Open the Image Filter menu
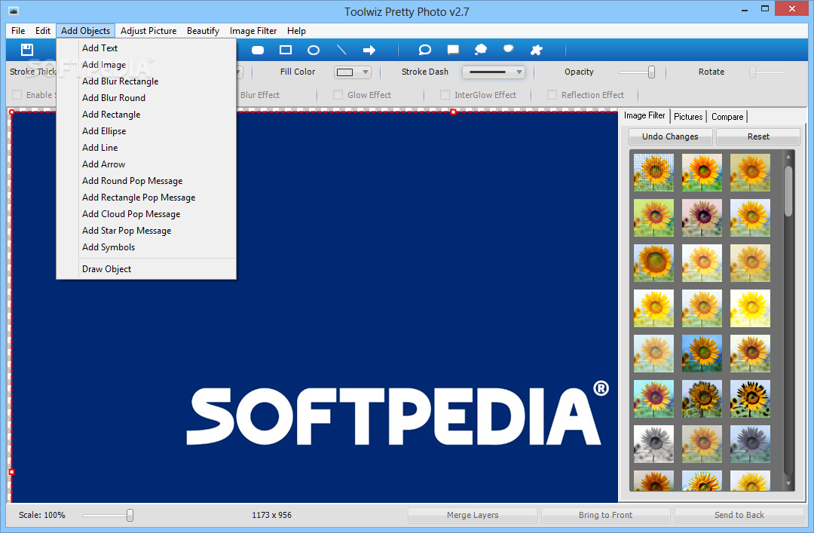814x533 pixels. click(x=253, y=31)
